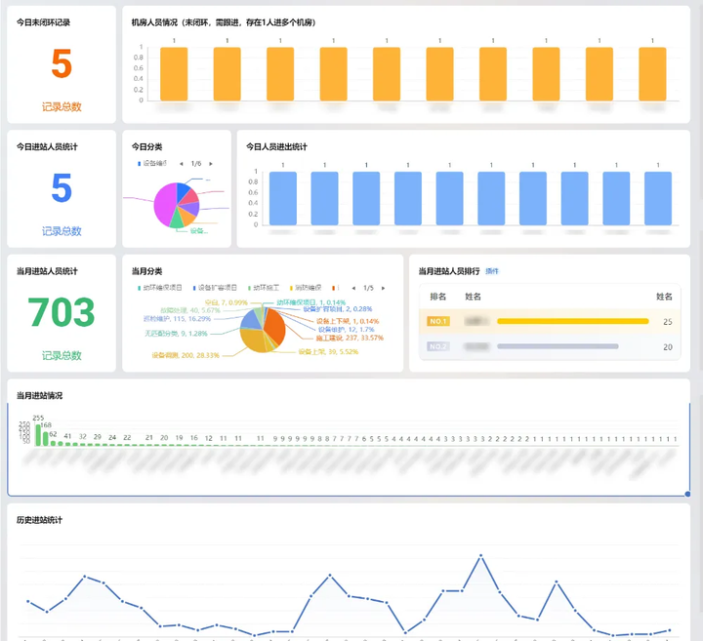
Task: Click the bar value label 62
Action: coord(53,434)
